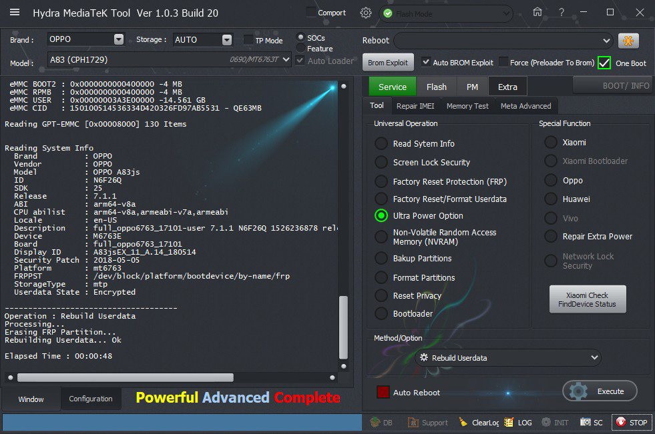
Task: Switch to the Service tab
Action: click(392, 87)
